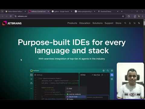This screenshot has width=145, height=109.
Task: Close the Download Python browser tab
Action: (x=118, y=12)
